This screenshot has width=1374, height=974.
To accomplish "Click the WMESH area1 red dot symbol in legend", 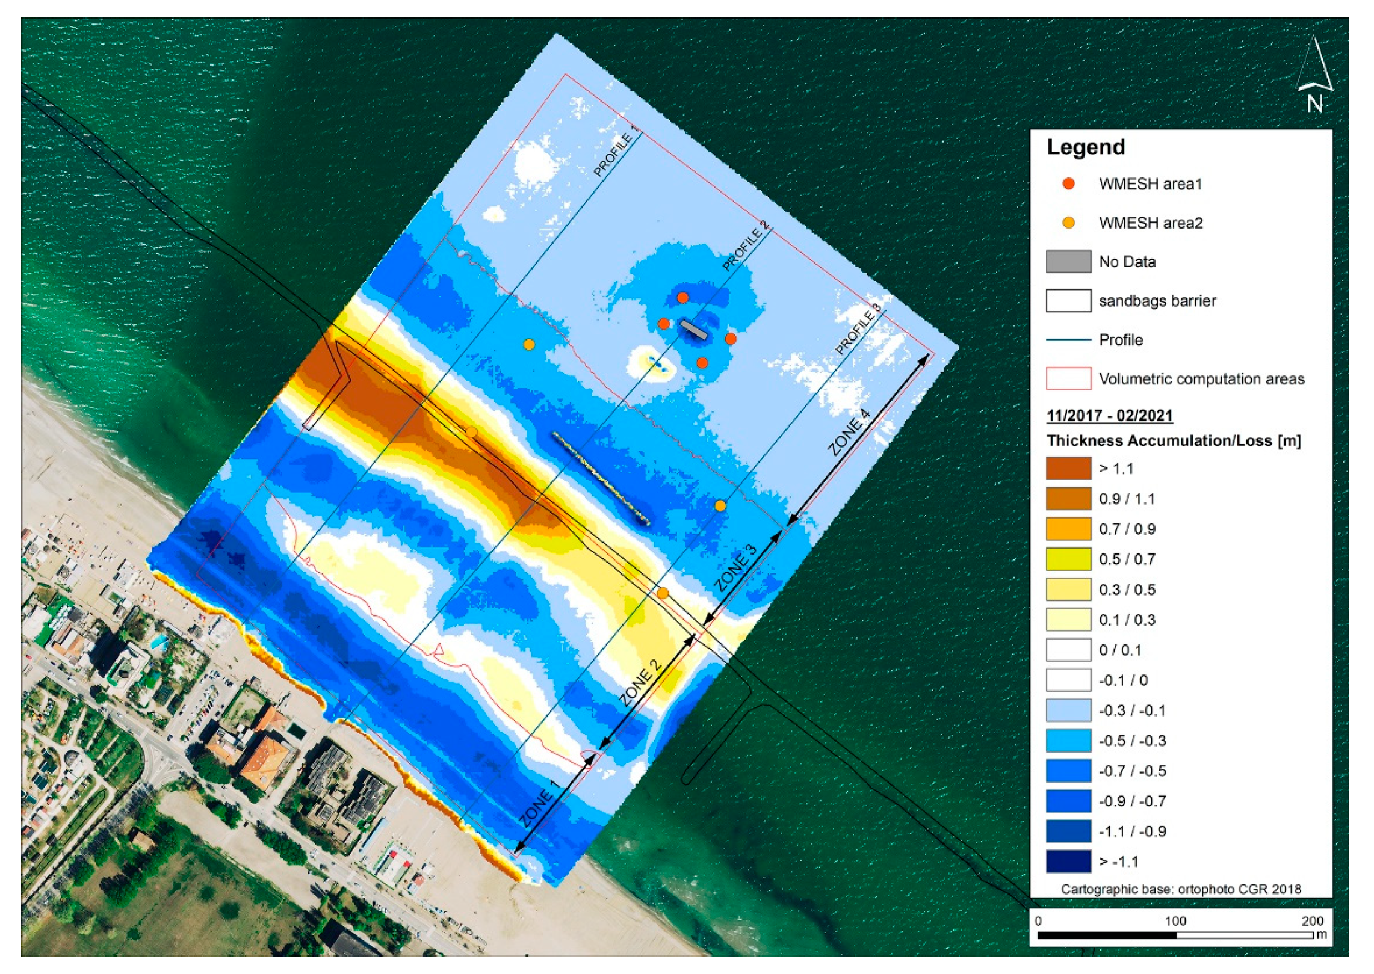I will (1068, 184).
